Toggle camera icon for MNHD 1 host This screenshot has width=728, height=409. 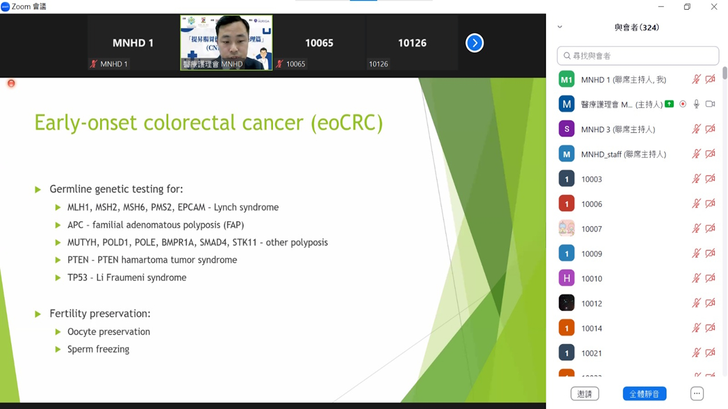point(710,80)
